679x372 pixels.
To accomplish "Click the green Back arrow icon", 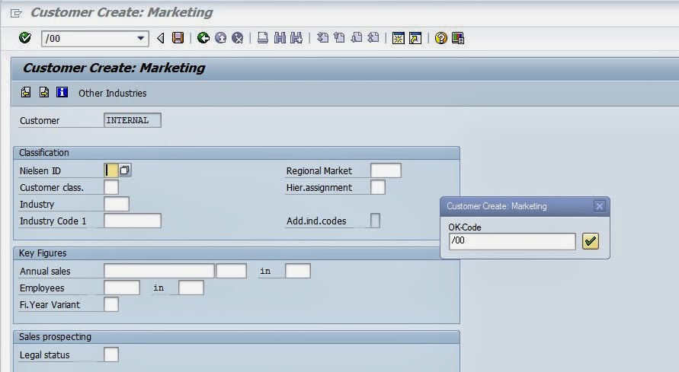I will click(203, 38).
